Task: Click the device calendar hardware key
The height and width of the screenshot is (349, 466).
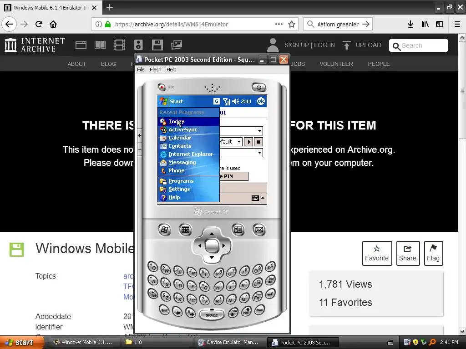Action: [186, 229]
